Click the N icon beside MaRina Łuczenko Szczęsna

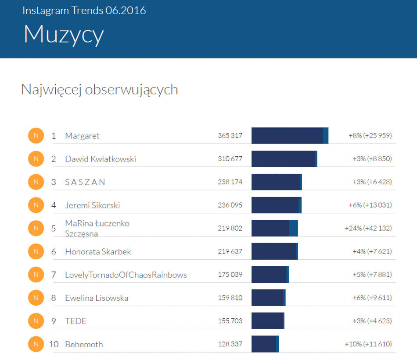click(36, 228)
